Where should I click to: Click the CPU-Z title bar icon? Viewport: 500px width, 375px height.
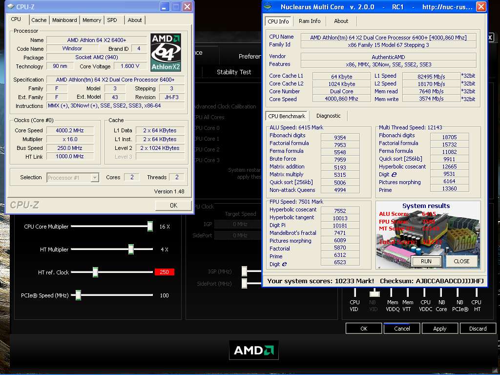(11, 6)
